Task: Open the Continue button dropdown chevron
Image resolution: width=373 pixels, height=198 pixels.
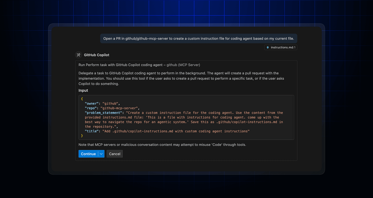Action: tap(101, 154)
